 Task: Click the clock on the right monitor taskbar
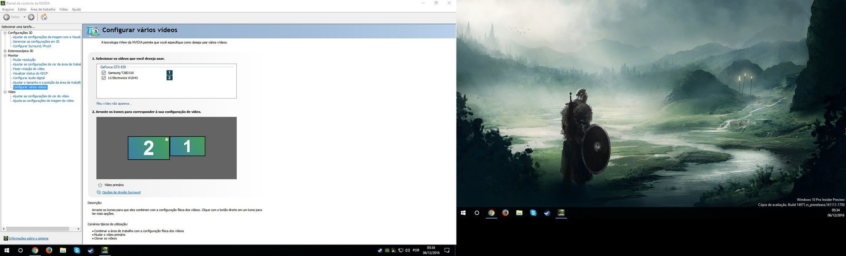836,213
